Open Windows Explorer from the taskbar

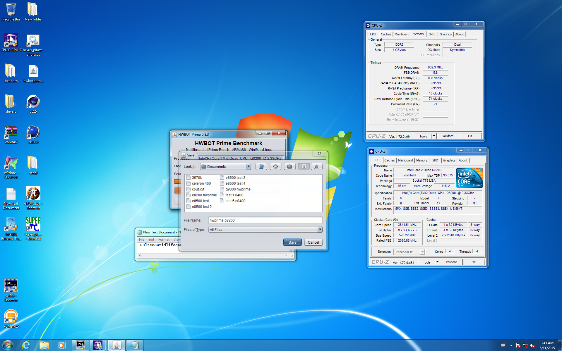coord(44,345)
